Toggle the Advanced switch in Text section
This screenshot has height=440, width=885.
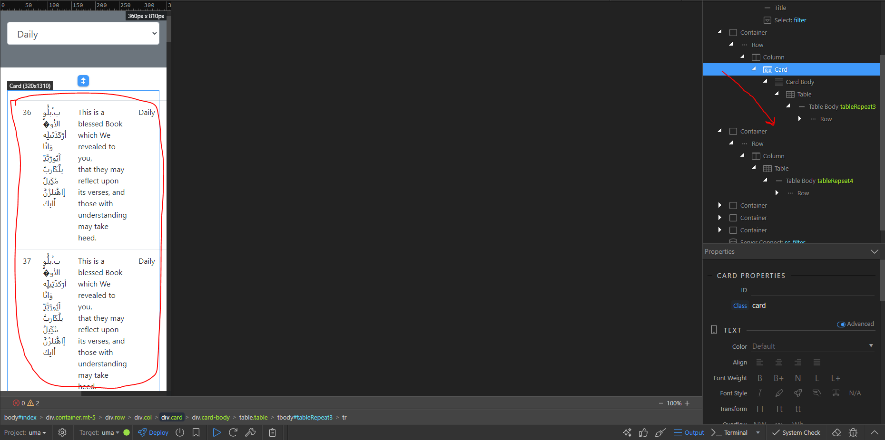click(x=841, y=324)
